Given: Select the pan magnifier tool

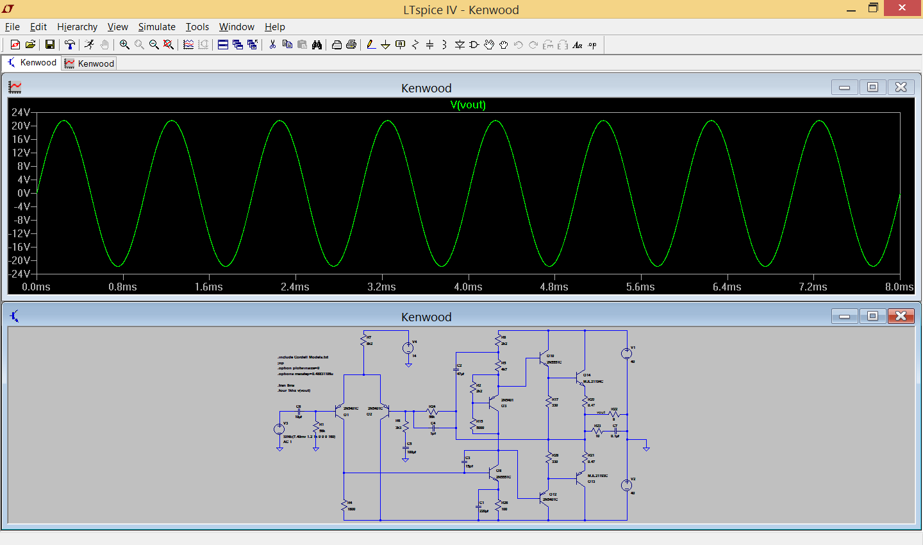Looking at the screenshot, I should pos(139,45).
